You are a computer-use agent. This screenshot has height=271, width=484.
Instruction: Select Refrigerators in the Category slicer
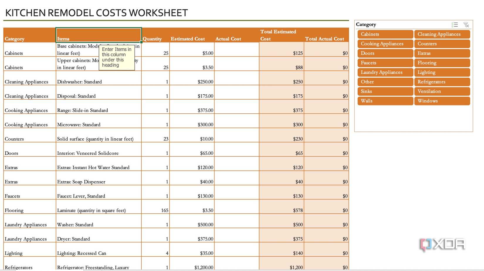pyautogui.click(x=442, y=82)
